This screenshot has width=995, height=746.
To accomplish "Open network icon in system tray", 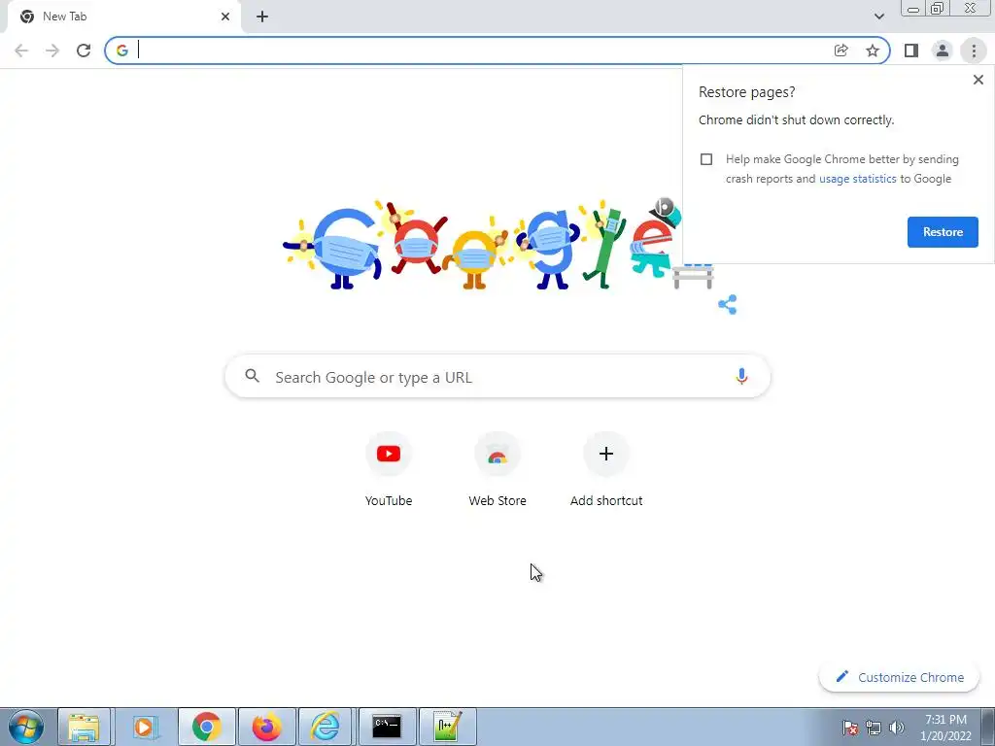I will click(874, 728).
